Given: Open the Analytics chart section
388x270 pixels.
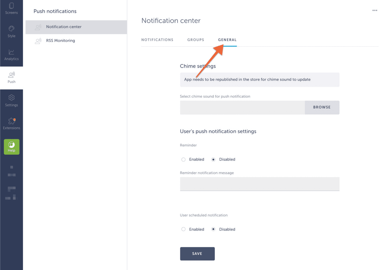Looking at the screenshot, I should click(x=11, y=55).
